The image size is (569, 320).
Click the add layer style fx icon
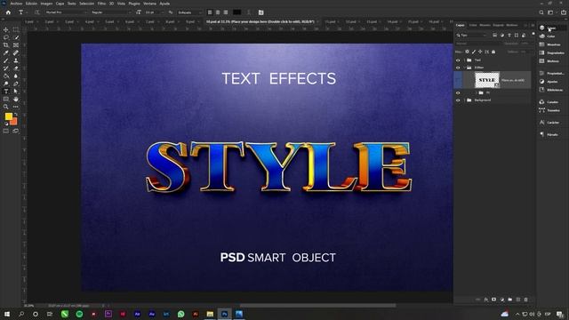(486, 300)
